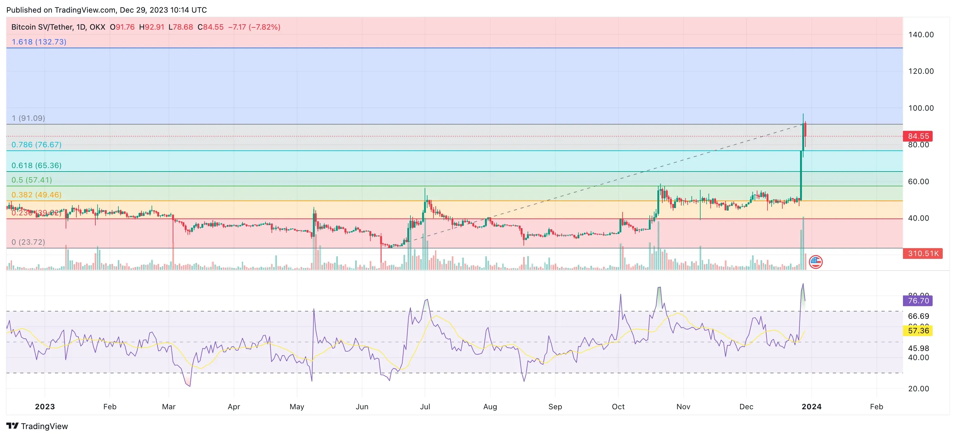
Task: Select the 0 (23.72) Fibonacci level label
Action: coord(28,242)
